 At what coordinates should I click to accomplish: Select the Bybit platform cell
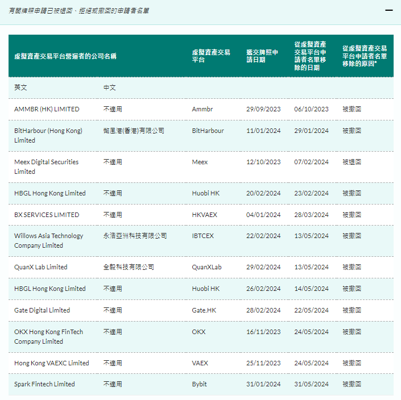[x=200, y=384]
